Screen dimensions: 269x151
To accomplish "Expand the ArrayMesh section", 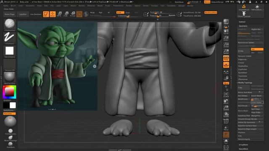I will [243, 145].
